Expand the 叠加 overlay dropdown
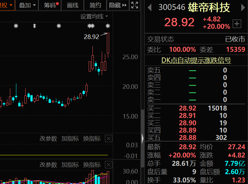 coord(27,5)
